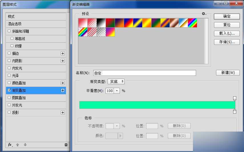Select the right color stop below gradient bar

(x=235, y=111)
